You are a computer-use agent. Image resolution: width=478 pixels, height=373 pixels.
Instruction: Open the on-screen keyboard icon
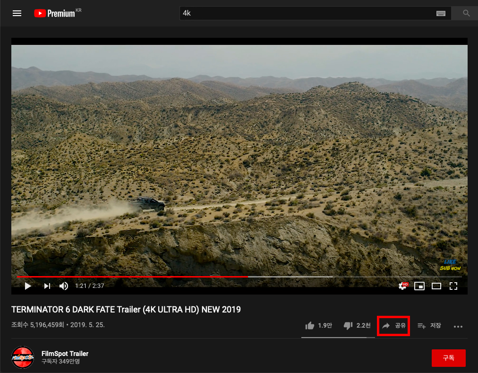click(x=441, y=13)
